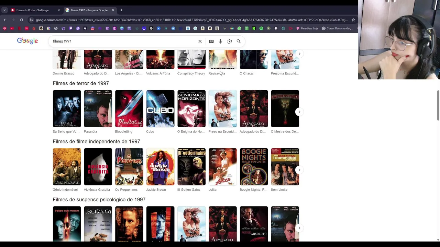Open the 'Lolita' film poster

tap(222, 167)
